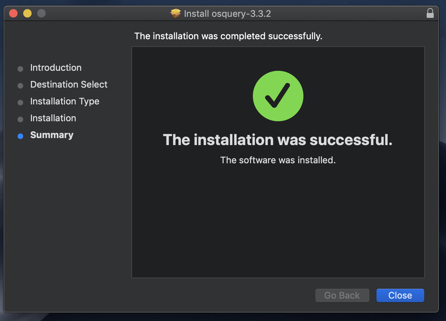The height and width of the screenshot is (321, 446).
Task: Click the Installation Type step's bullet
Action: click(x=20, y=102)
